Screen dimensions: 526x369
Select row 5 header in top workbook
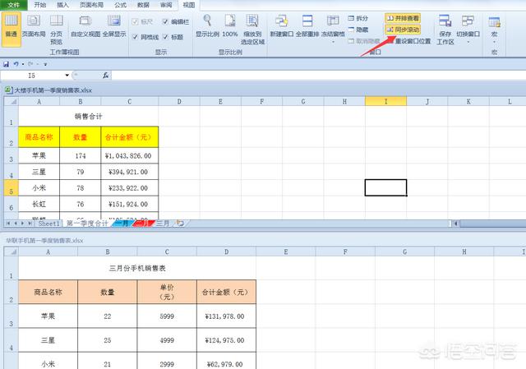pos(11,188)
